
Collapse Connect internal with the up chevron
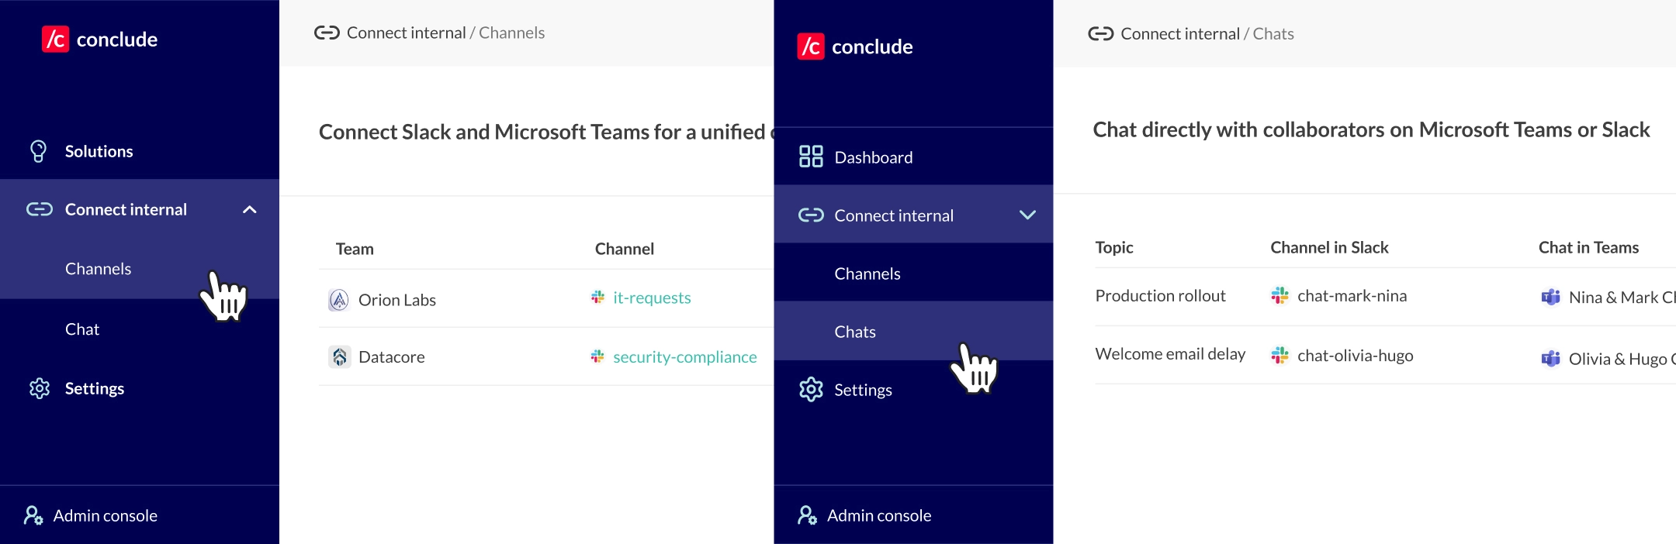tap(249, 209)
